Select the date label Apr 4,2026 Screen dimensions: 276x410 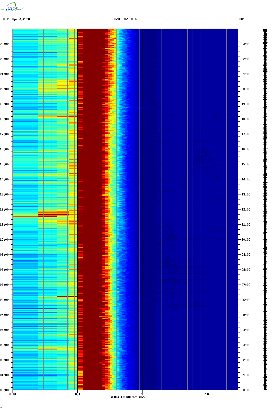(21, 19)
